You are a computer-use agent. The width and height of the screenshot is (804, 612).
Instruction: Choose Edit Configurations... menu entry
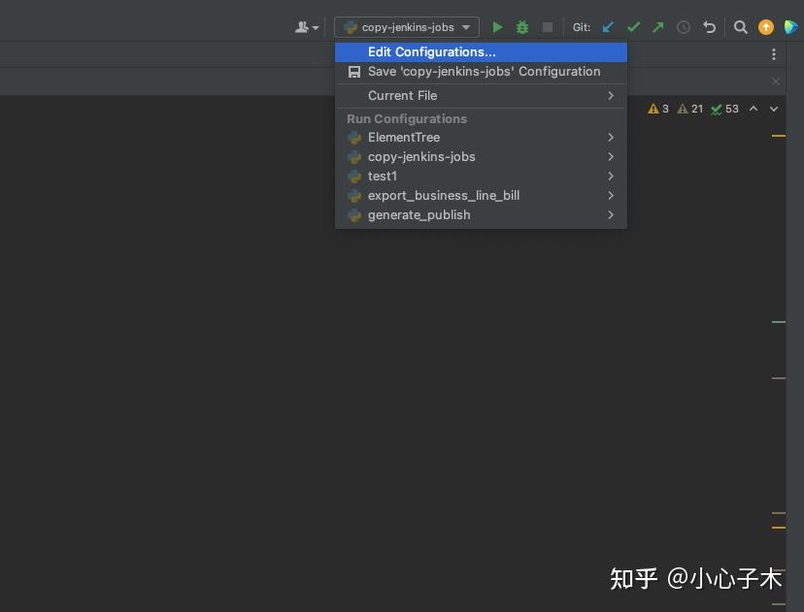[481, 52]
